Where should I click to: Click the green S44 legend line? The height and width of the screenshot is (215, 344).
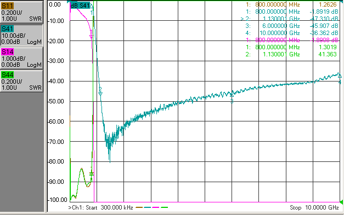tap(165, 207)
